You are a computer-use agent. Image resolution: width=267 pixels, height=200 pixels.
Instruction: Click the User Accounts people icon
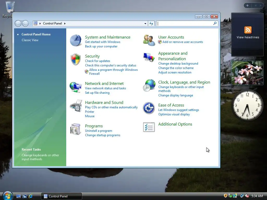149,40
